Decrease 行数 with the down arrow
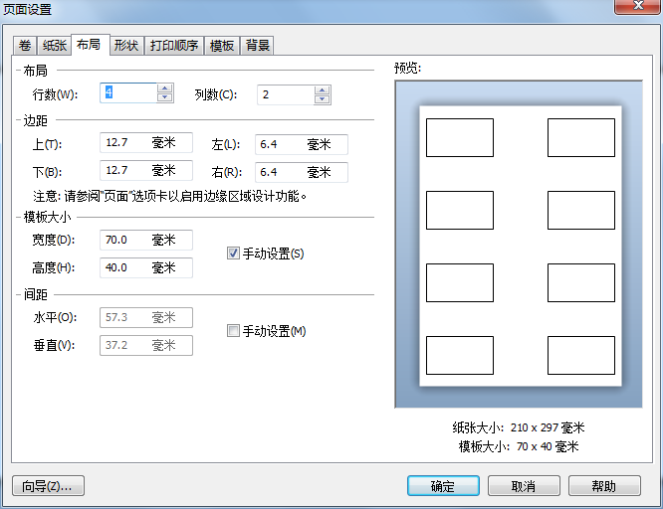The image size is (663, 509). tap(164, 99)
